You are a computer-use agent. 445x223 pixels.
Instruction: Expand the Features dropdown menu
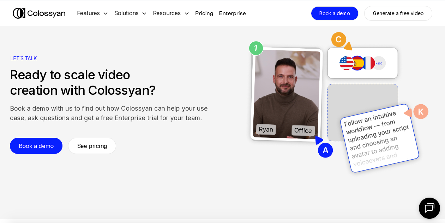pyautogui.click(x=92, y=13)
